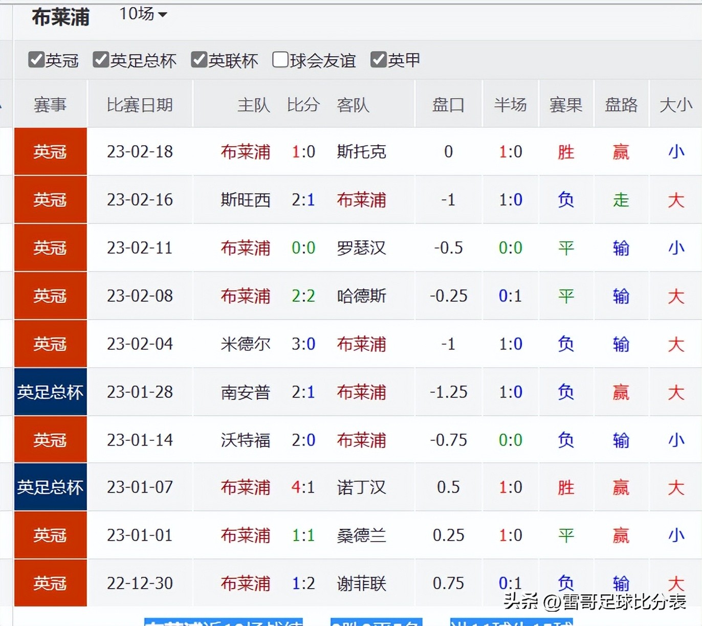Enable the 球会友谊 filter checkbox

coord(280,60)
